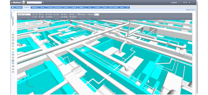Image resolution: width=208 pixels, height=95 pixels.
Task: Click the clipboard icon in the sidebar
Action: tap(13, 35)
